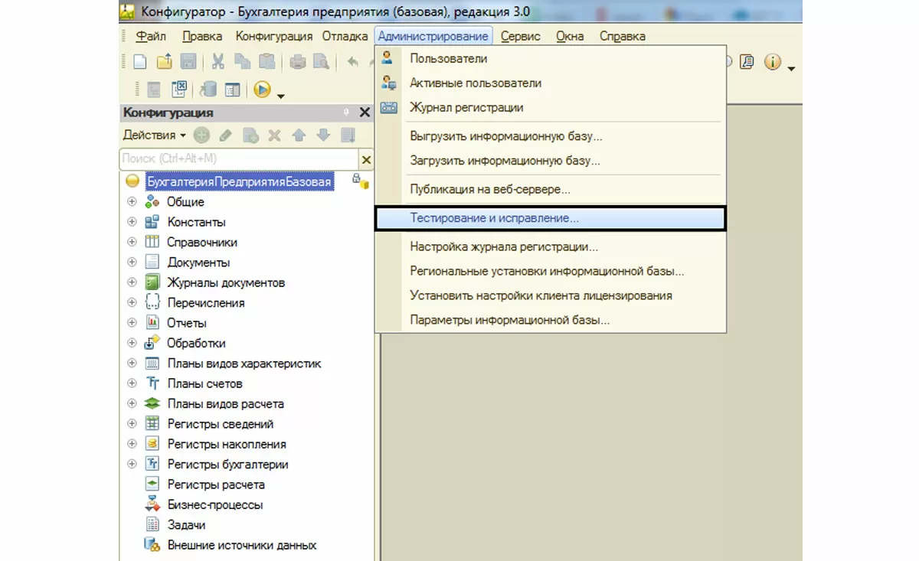The height and width of the screenshot is (561, 919).
Task: Click the Open file folder icon
Action: [164, 62]
